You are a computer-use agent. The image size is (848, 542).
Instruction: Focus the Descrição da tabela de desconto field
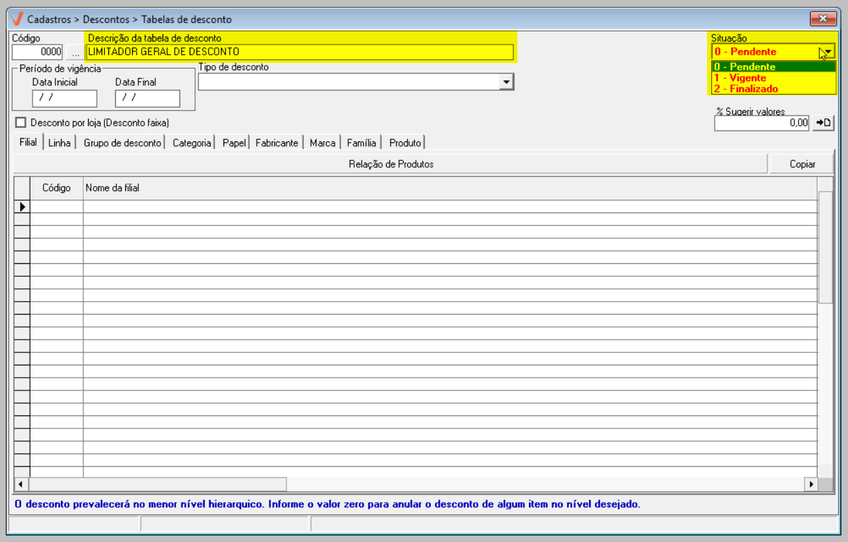(x=299, y=51)
